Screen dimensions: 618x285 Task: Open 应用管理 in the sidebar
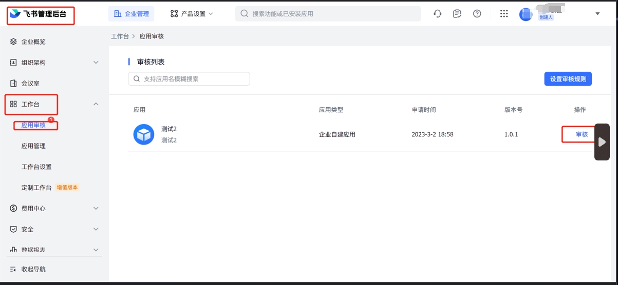(33, 146)
